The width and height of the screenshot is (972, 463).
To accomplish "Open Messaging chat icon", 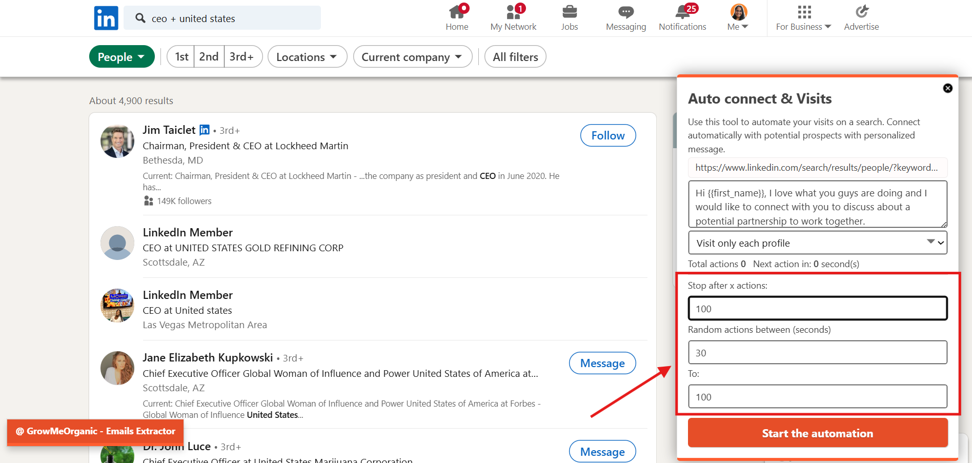I will [x=626, y=12].
